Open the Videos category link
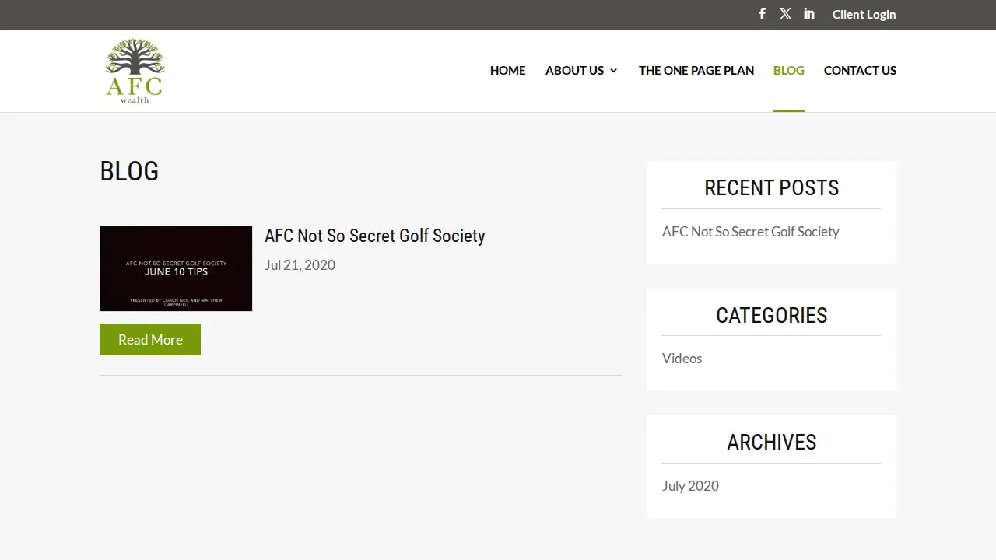 (682, 359)
